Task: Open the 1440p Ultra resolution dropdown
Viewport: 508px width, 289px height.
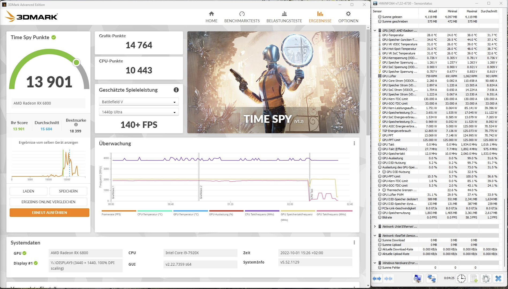Action: (139, 112)
